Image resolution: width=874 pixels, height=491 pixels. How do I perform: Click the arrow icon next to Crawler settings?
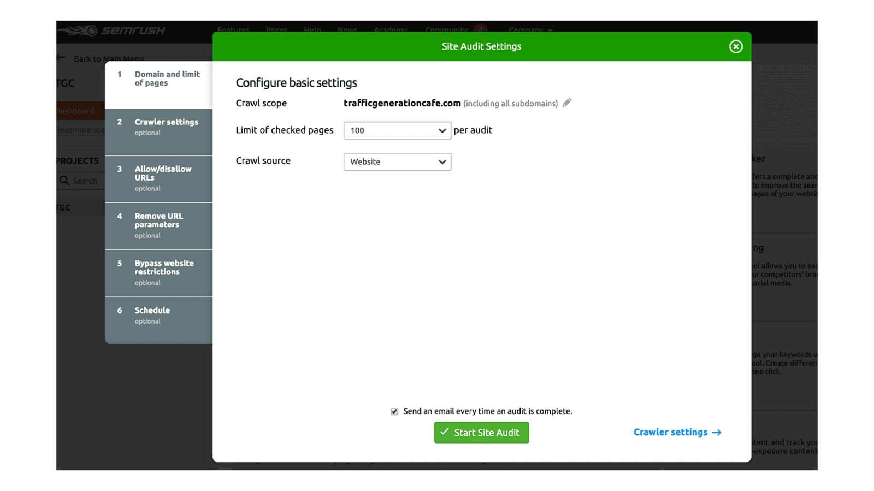pyautogui.click(x=717, y=432)
